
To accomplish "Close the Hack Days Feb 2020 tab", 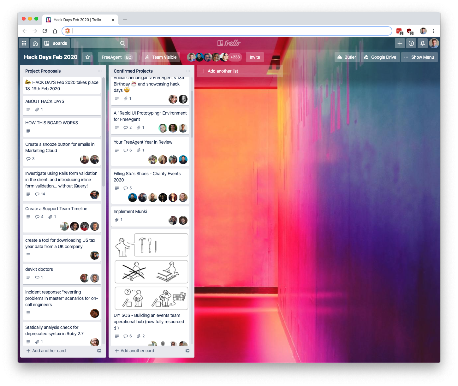I will [113, 20].
